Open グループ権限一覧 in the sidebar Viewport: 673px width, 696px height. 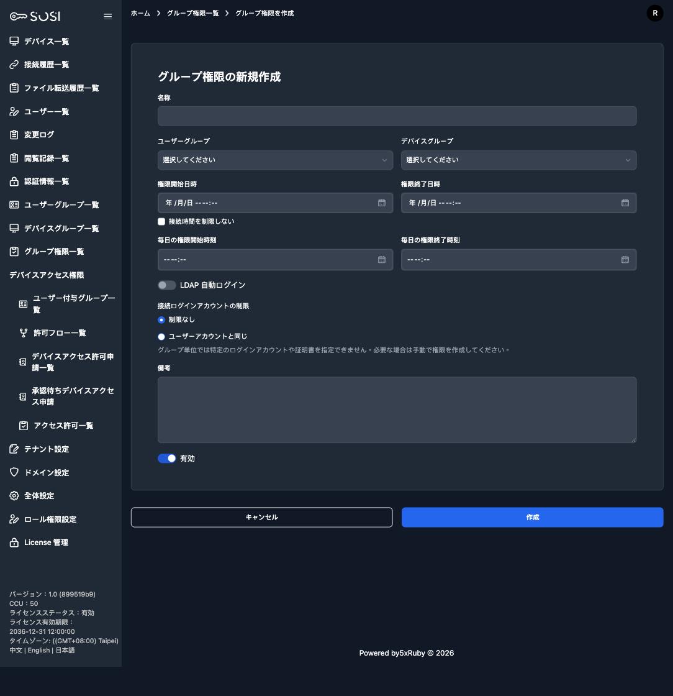click(x=54, y=252)
